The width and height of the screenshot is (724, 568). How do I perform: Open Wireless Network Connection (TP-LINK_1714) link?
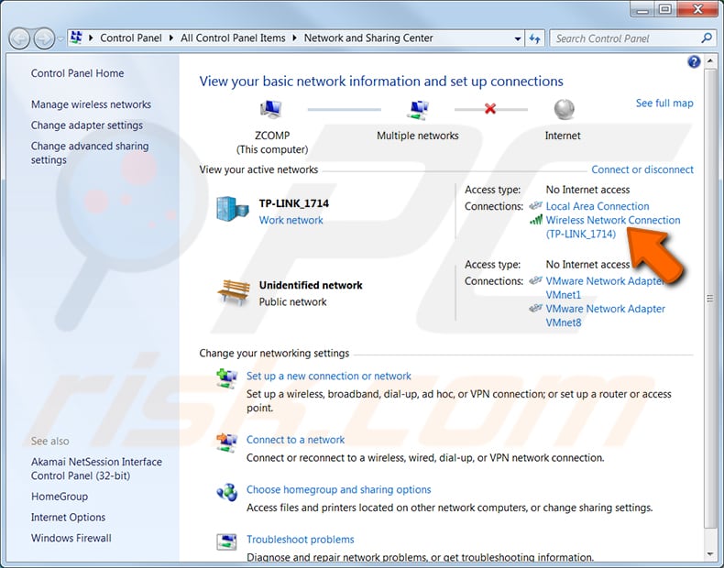coord(612,226)
